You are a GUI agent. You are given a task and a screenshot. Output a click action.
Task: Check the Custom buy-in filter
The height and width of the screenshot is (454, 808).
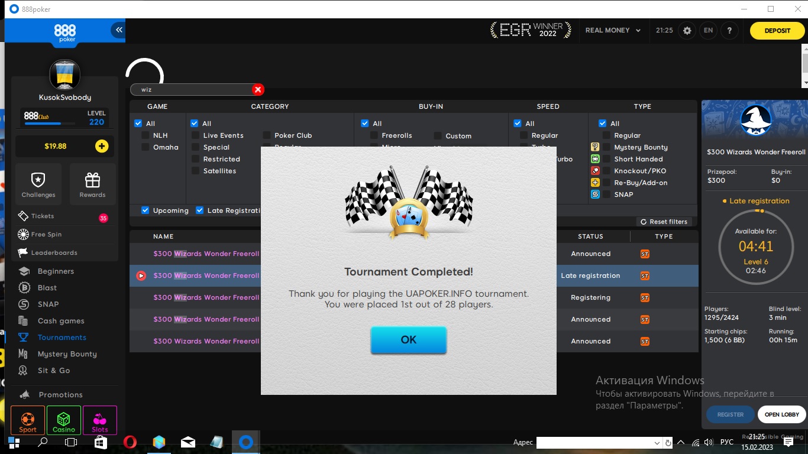(x=438, y=135)
